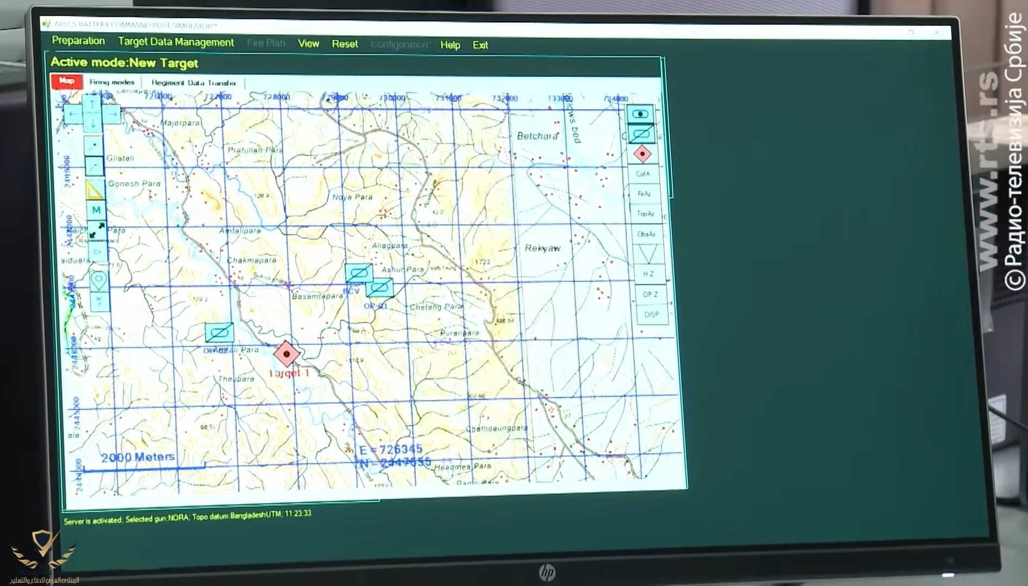
Task: Switch to the Regiment Data Transfer tab
Action: pos(194,83)
